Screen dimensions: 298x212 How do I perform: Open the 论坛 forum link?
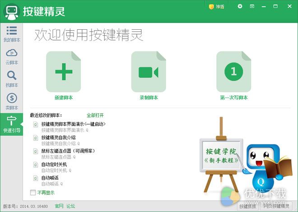(x=71, y=206)
